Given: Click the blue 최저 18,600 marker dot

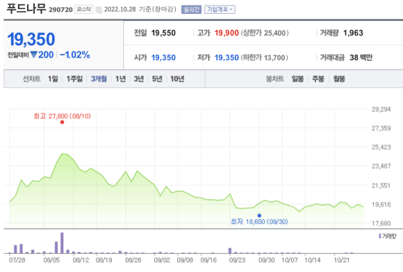Looking at the screenshot, I should point(259,216).
